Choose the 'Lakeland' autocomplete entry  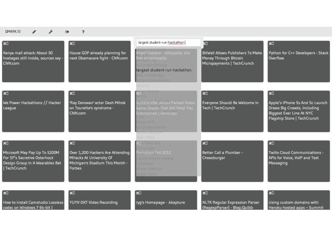pyautogui.click(x=144, y=163)
